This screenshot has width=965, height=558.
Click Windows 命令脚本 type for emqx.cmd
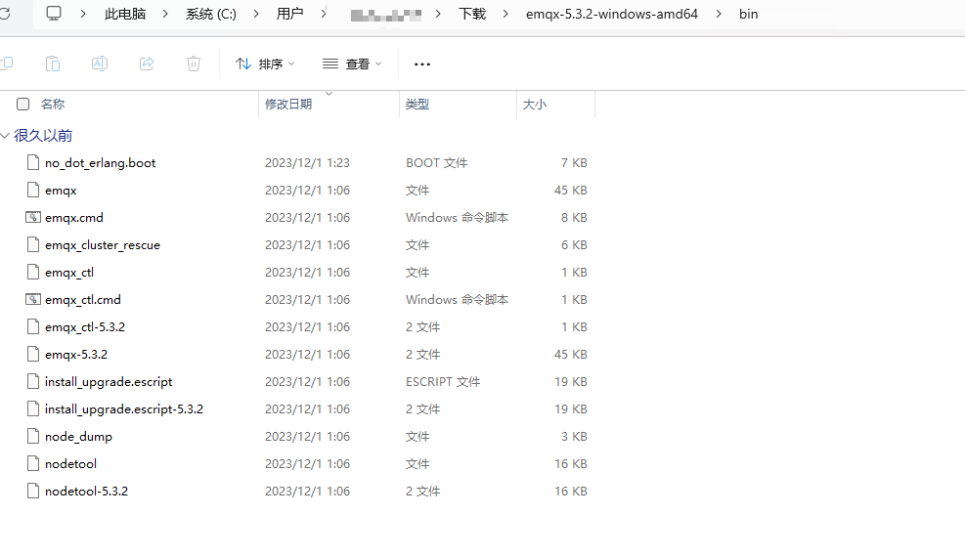click(x=457, y=218)
